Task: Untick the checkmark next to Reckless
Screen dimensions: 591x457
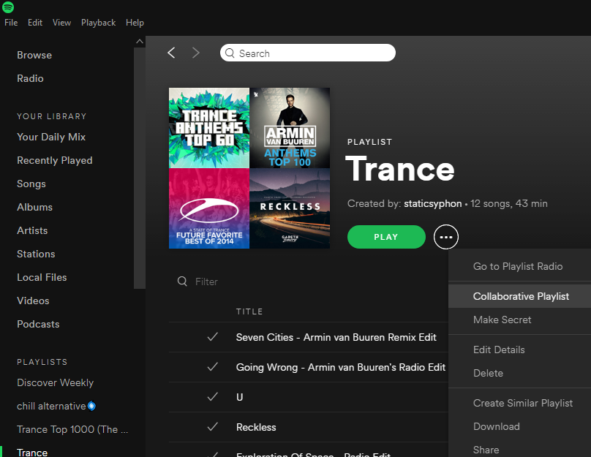Action: click(x=213, y=427)
